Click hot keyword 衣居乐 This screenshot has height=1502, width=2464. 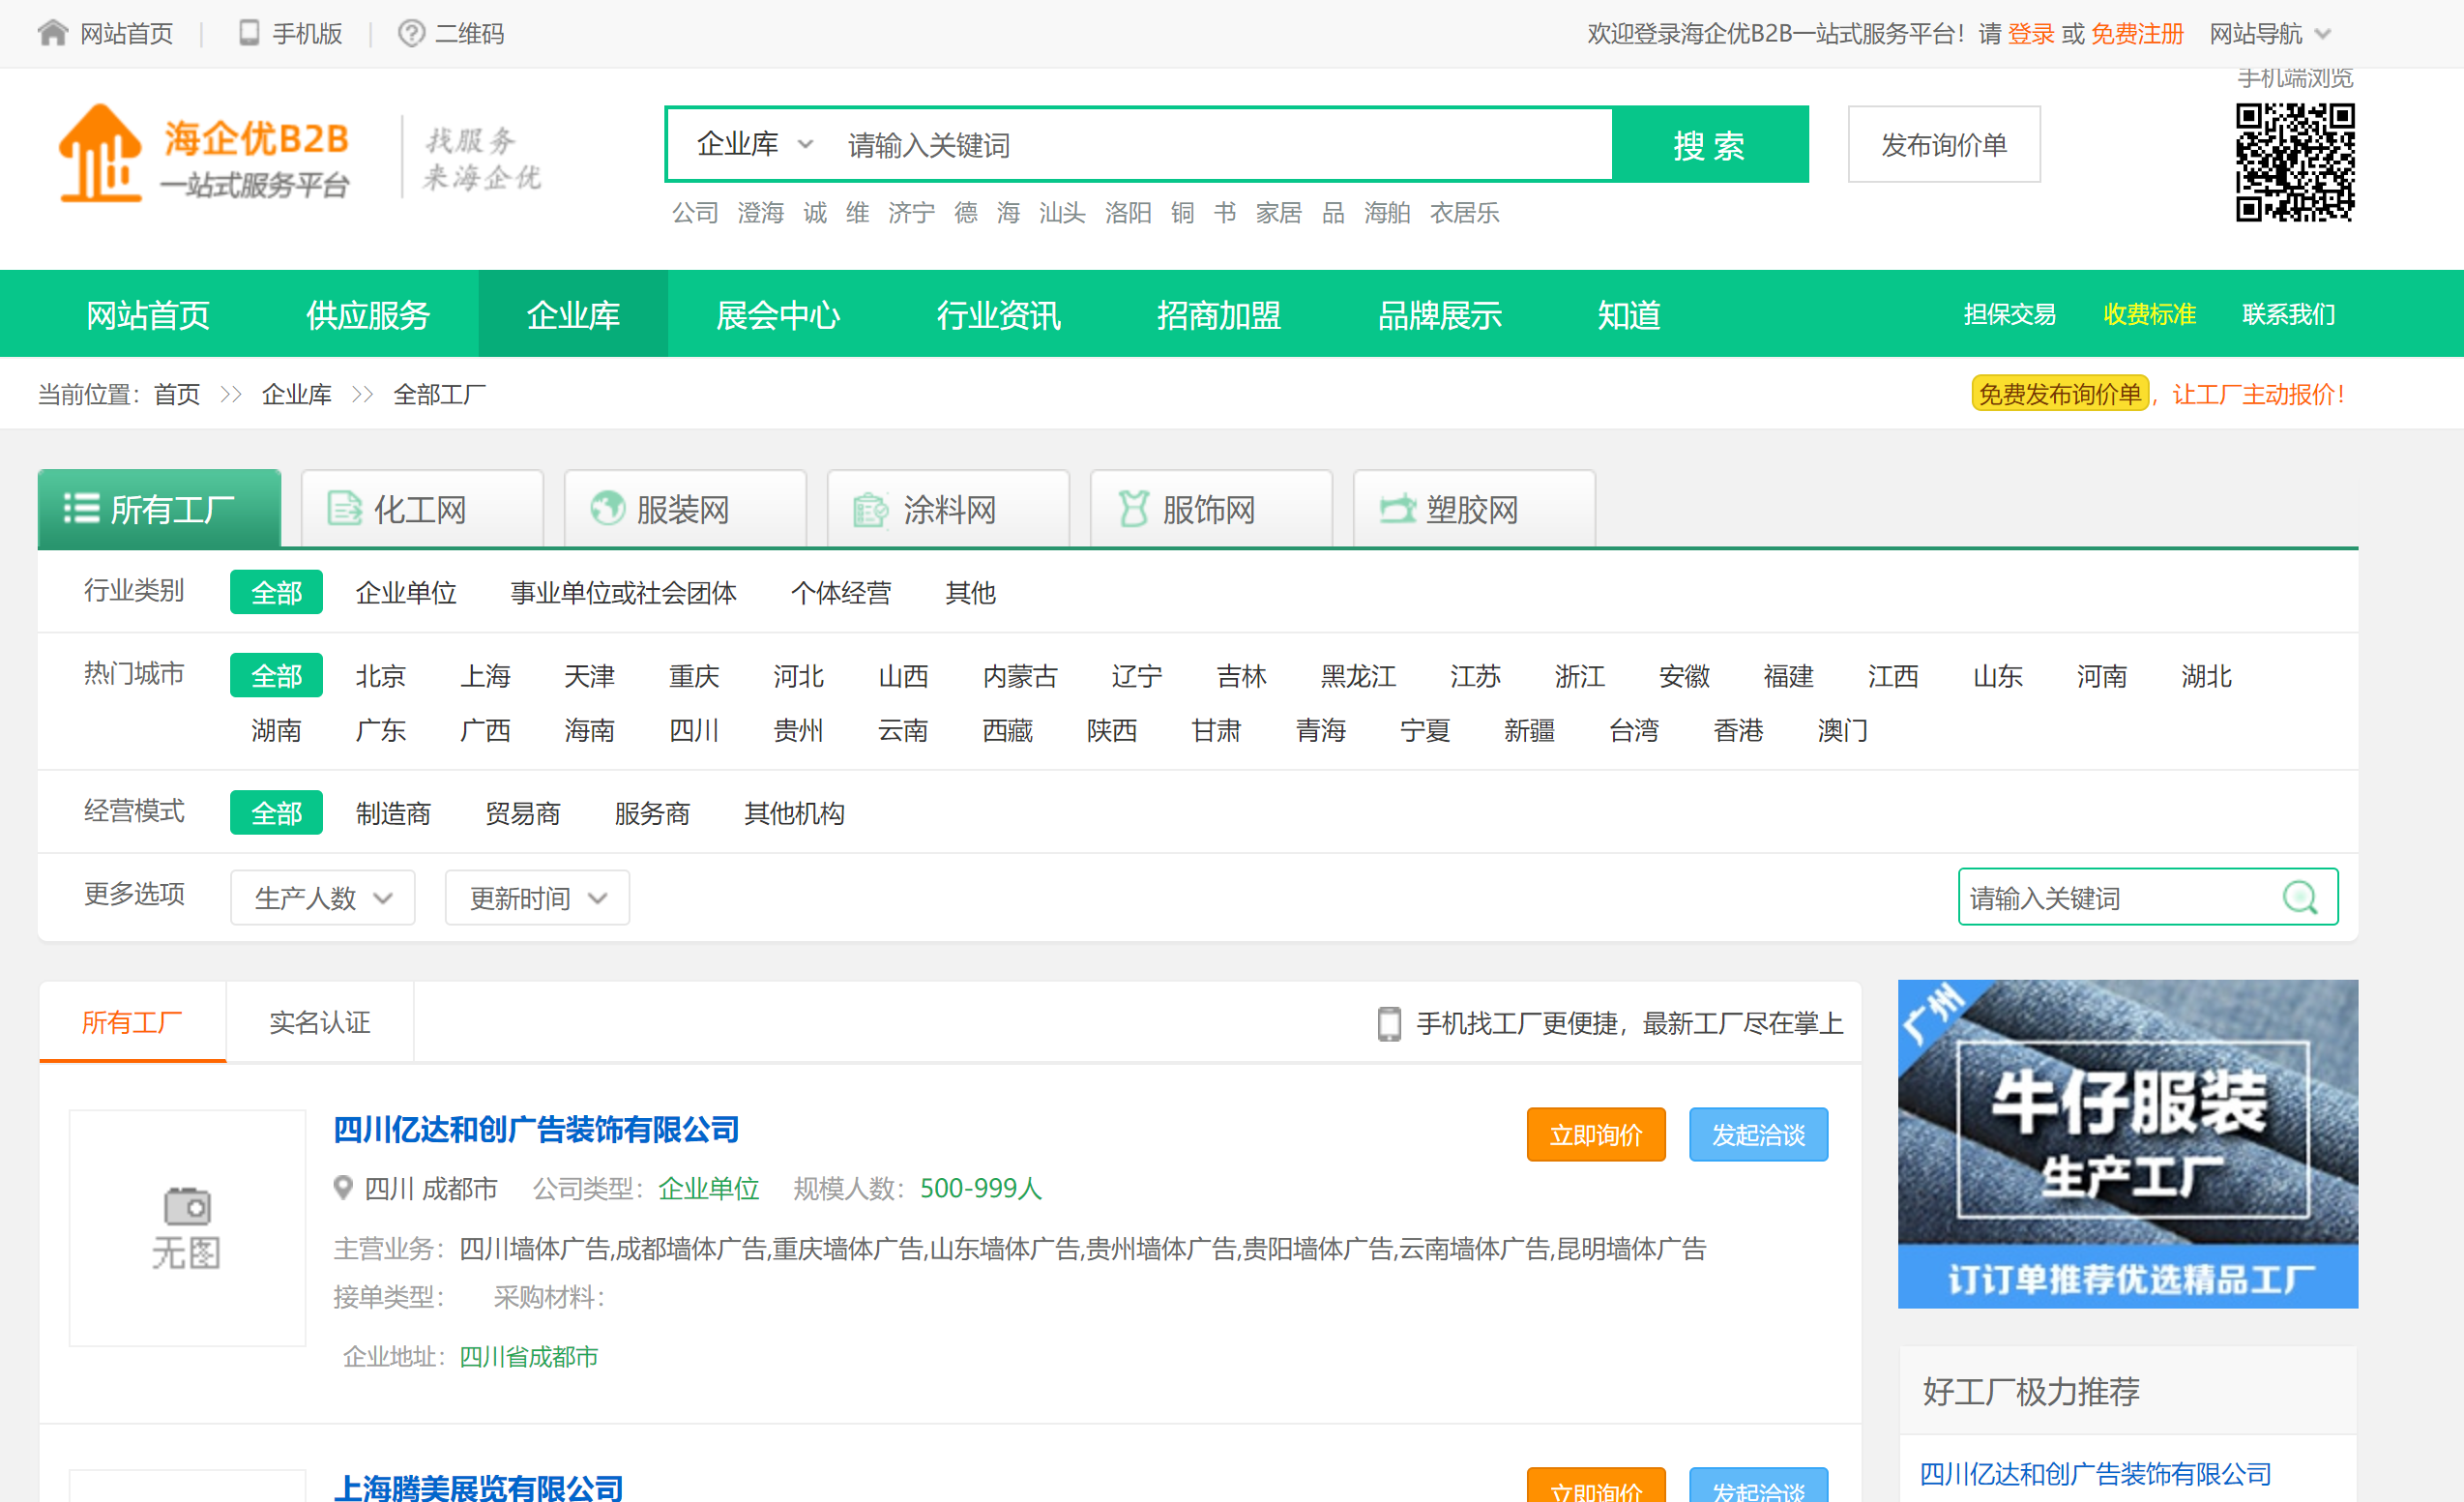(1464, 212)
